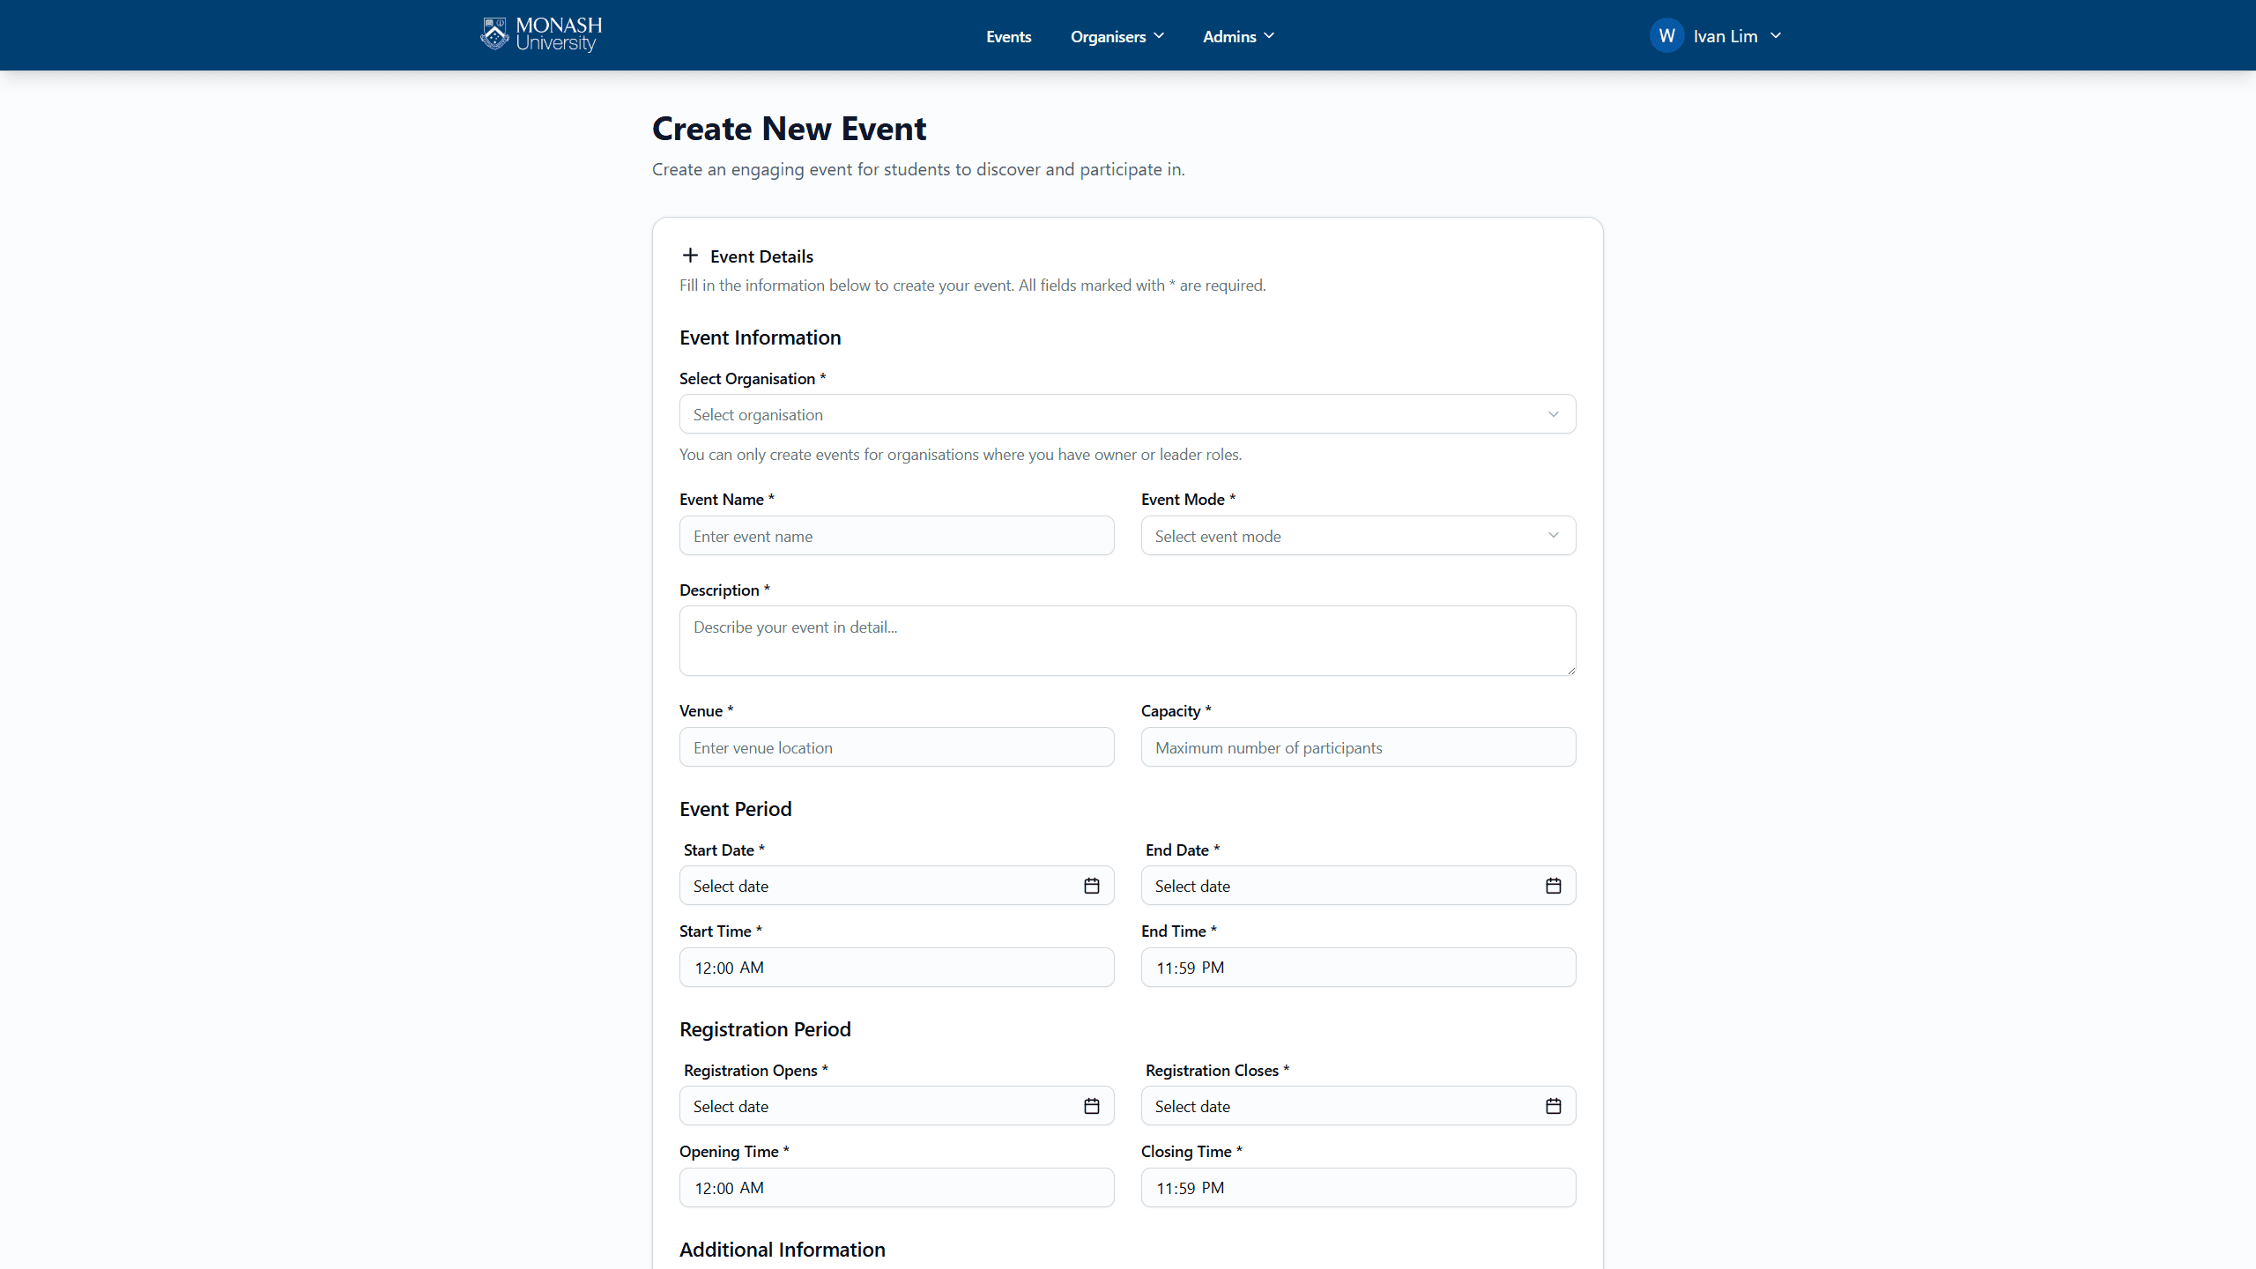This screenshot has height=1269, width=2256.
Task: Click inside the Description text area
Action: point(1127,641)
